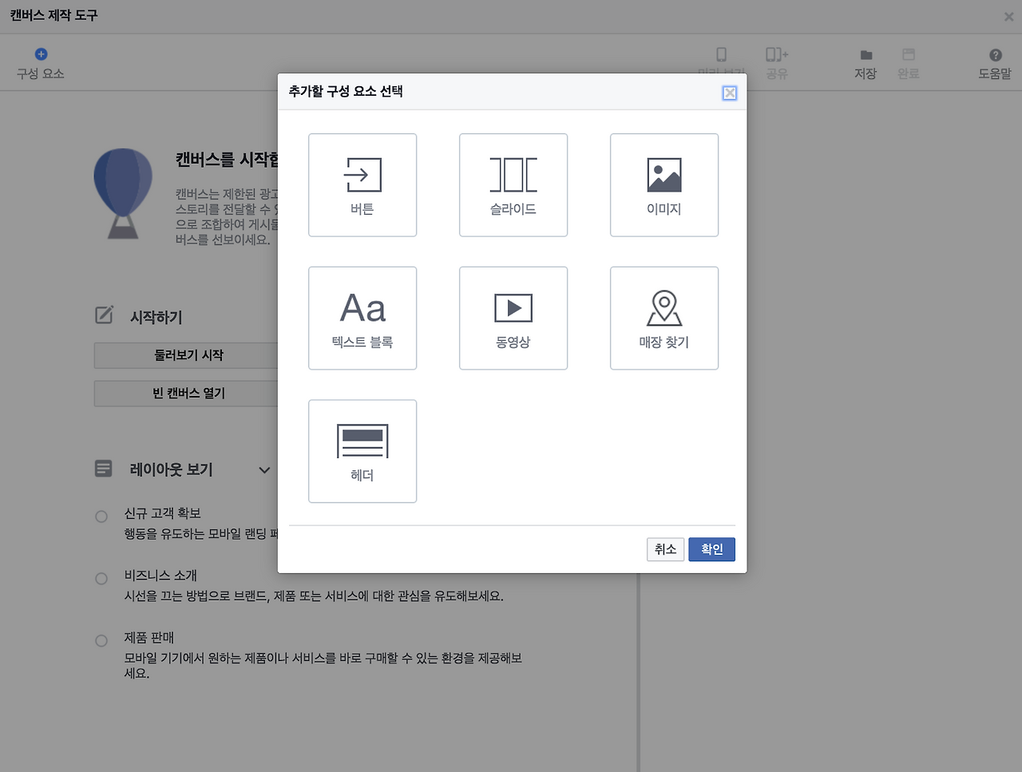This screenshot has height=772, width=1022.
Task: Click the 도움말 question mark icon
Action: [994, 54]
